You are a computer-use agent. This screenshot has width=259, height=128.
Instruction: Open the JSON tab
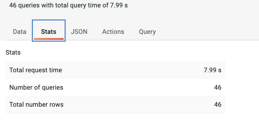79,32
